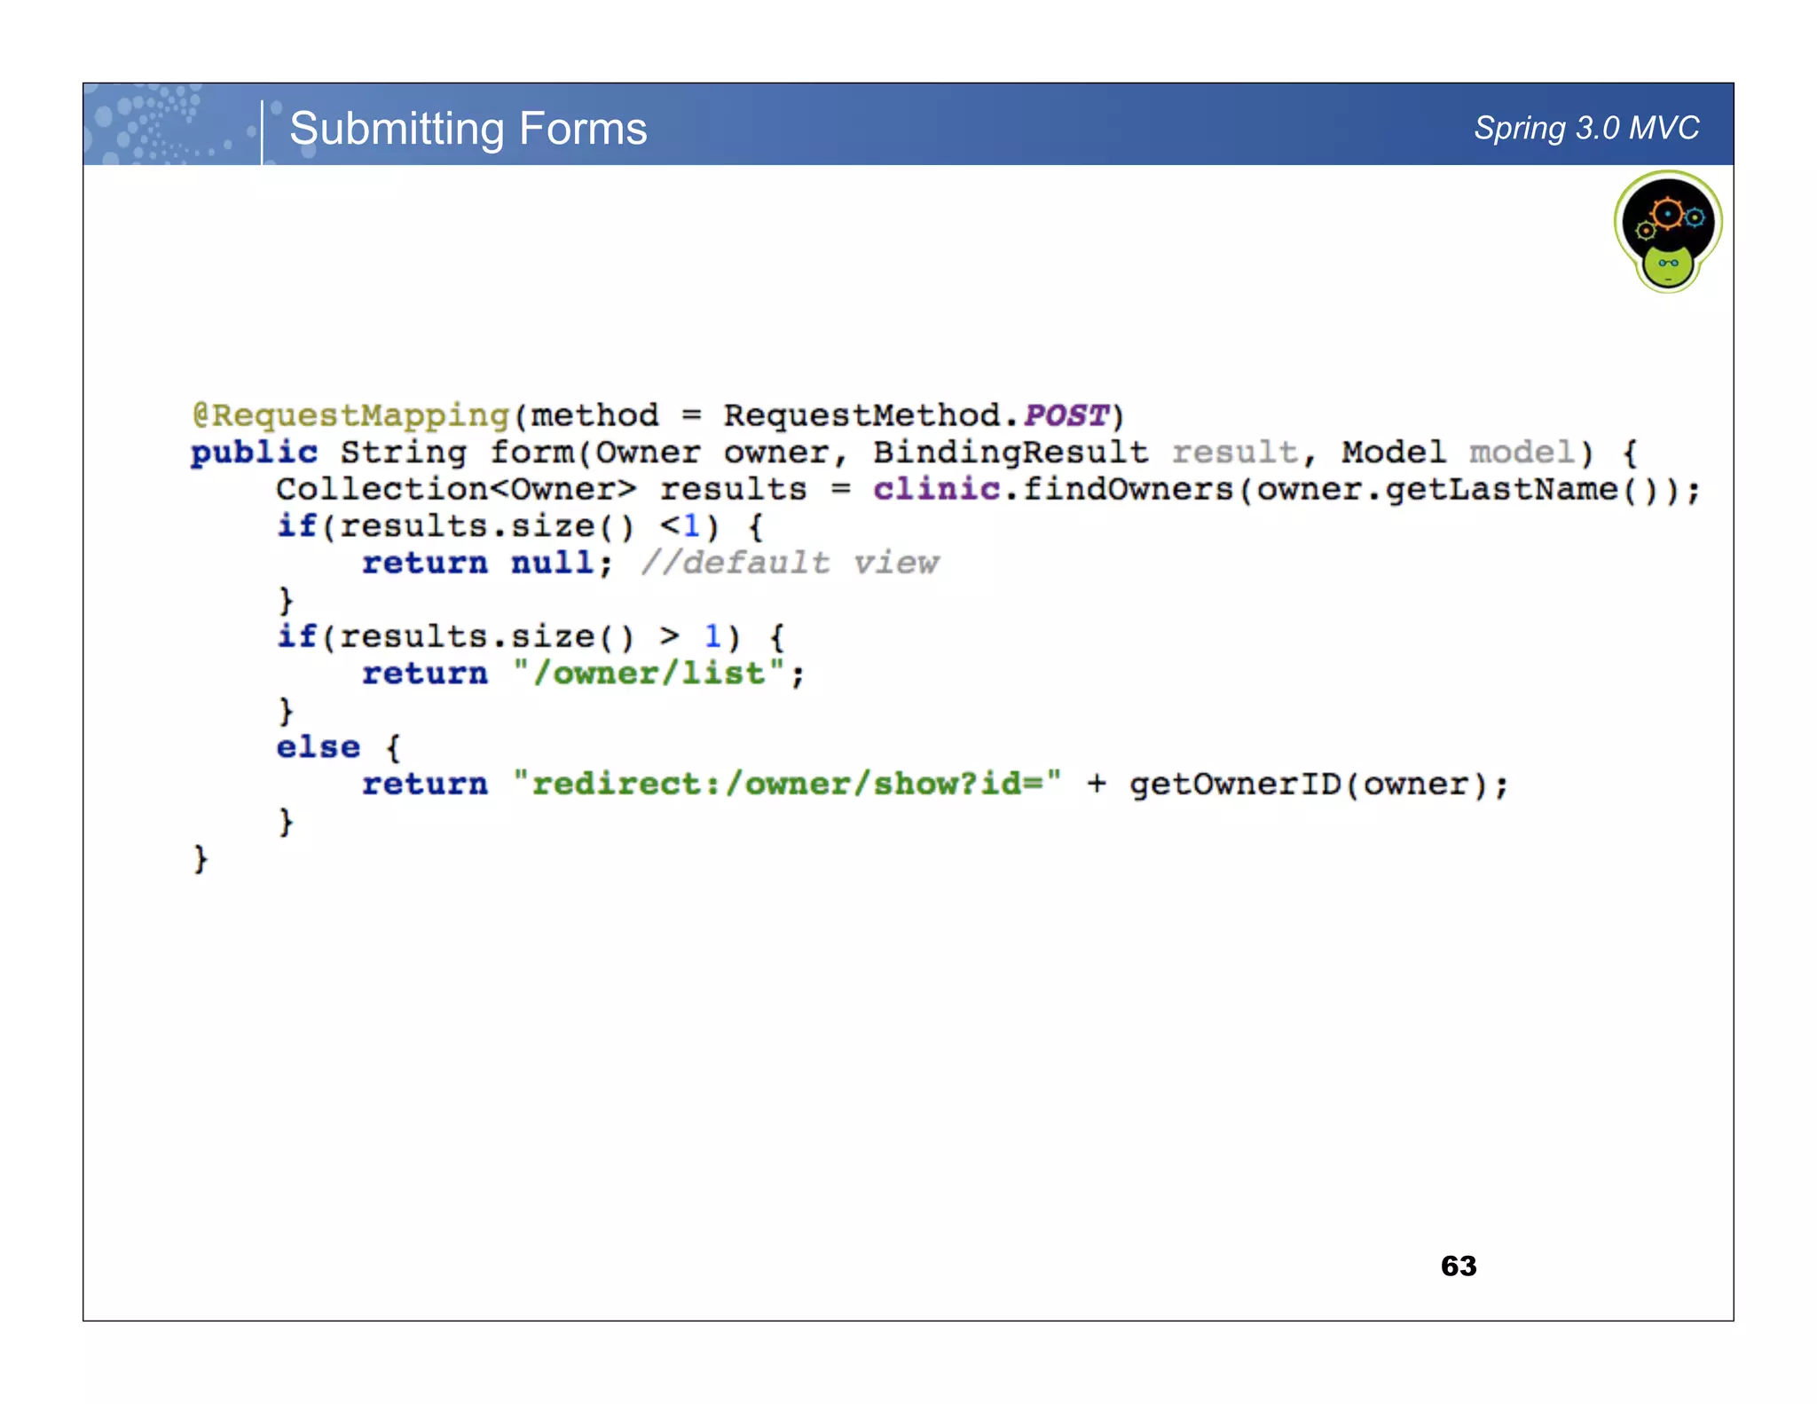Click the //default view comment

click(789, 563)
